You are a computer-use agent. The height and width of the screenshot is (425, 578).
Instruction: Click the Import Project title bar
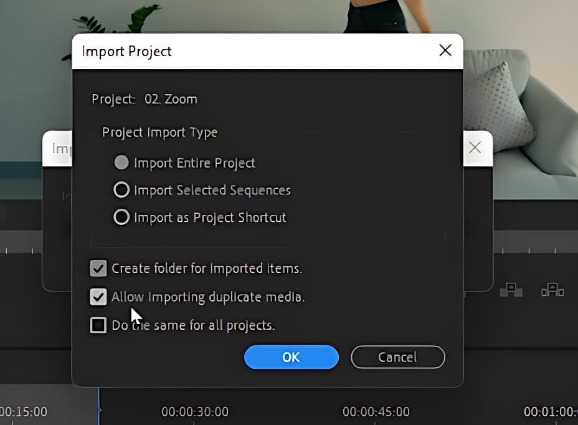tap(249, 51)
